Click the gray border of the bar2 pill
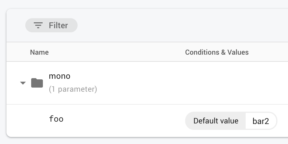 (277, 121)
